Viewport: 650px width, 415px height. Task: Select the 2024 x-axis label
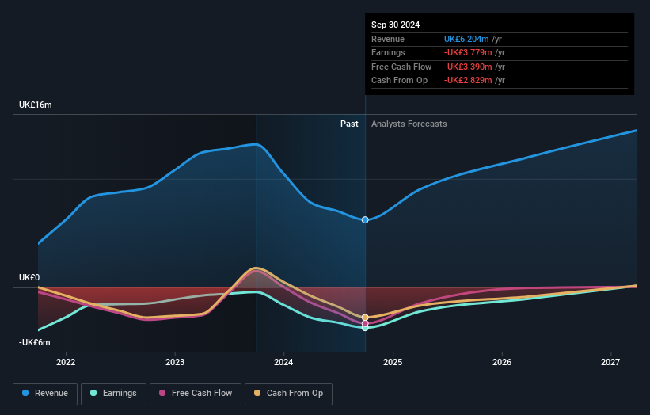283,362
